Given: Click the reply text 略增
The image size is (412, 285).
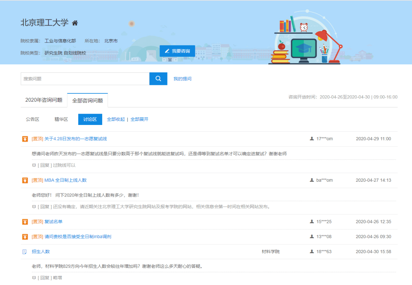Looking at the screenshot, I should pos(58,278).
